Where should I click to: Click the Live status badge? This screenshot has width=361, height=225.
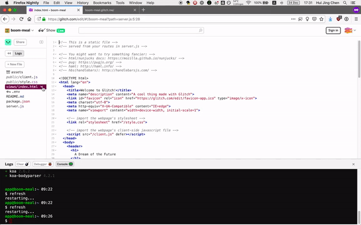pyautogui.click(x=61, y=31)
